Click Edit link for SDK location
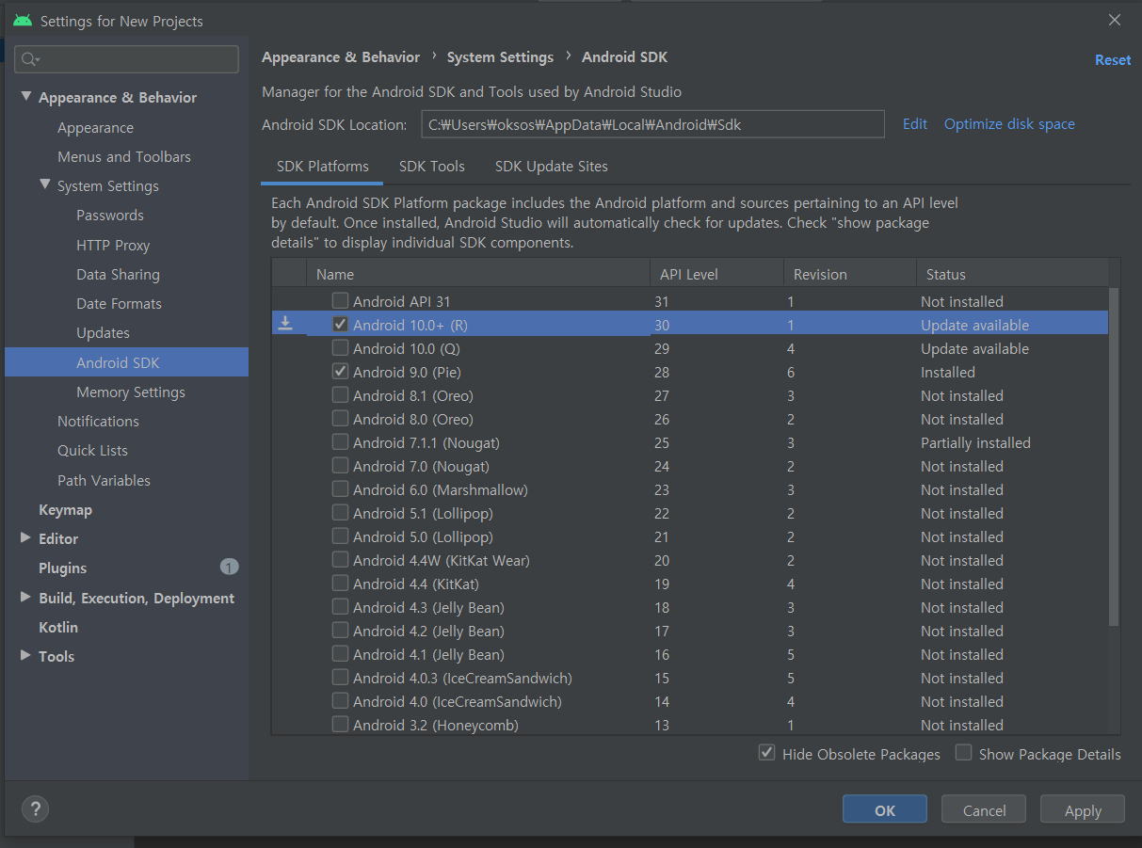This screenshot has height=848, width=1142. [x=915, y=124]
